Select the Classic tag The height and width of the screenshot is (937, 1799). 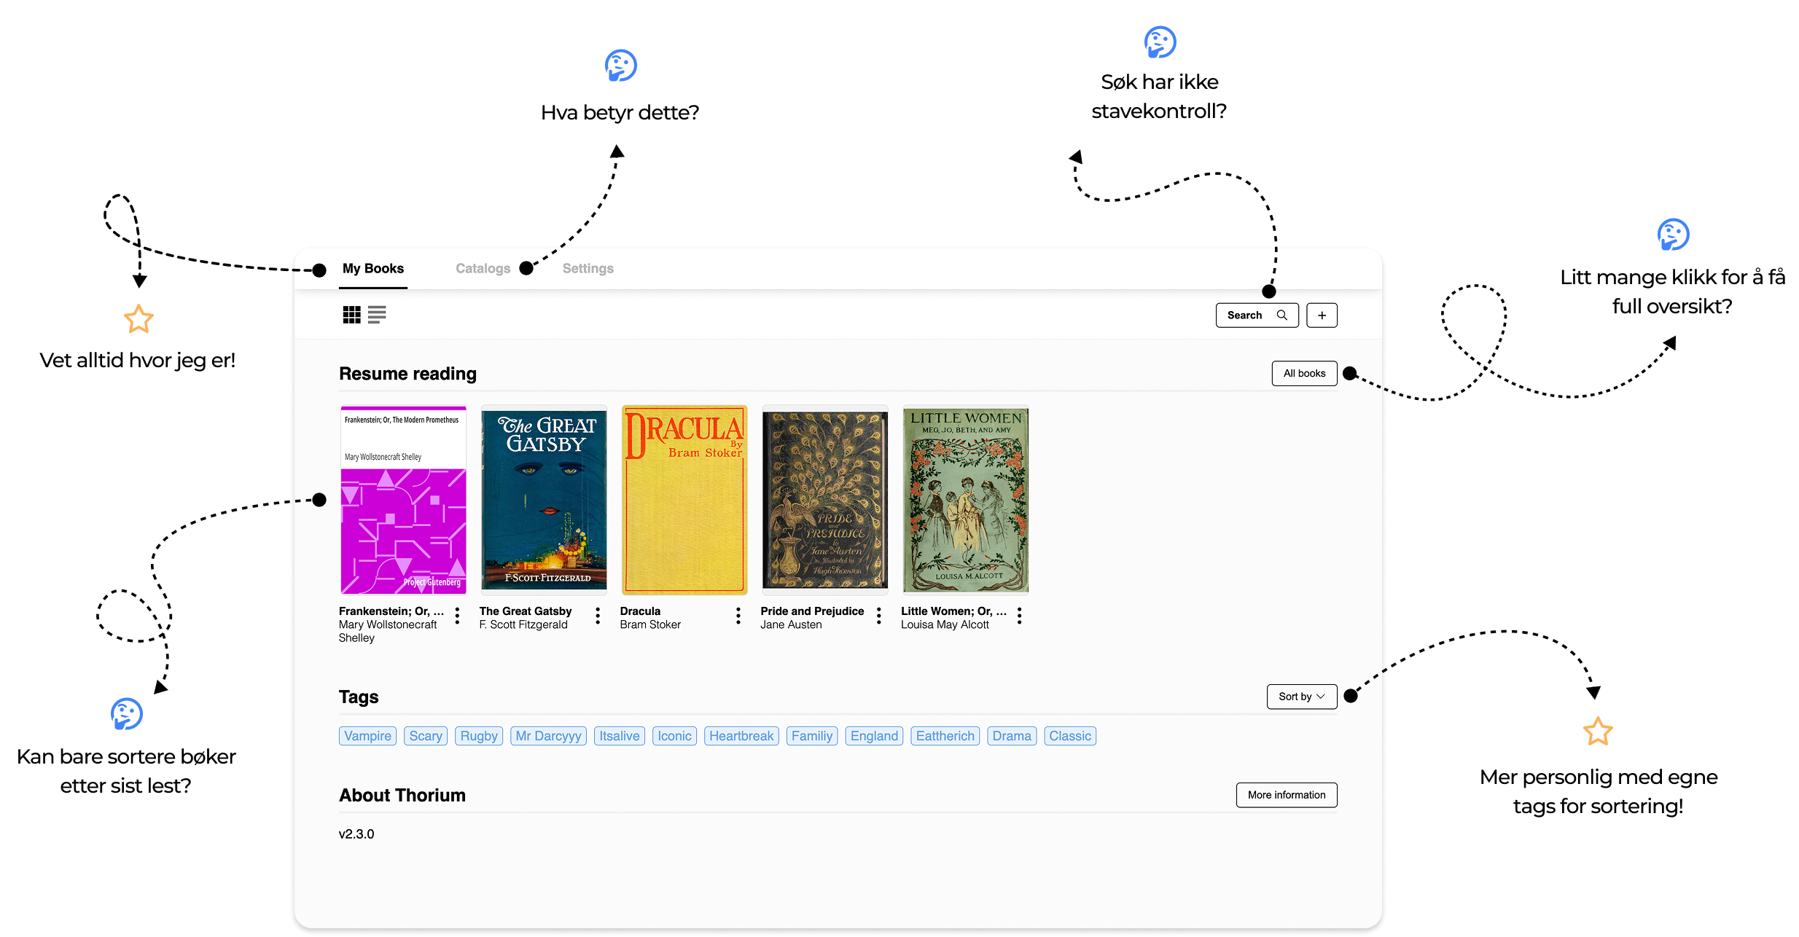click(x=1069, y=736)
